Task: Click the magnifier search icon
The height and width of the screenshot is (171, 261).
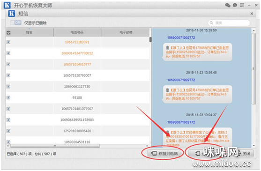Action: tap(211, 23)
